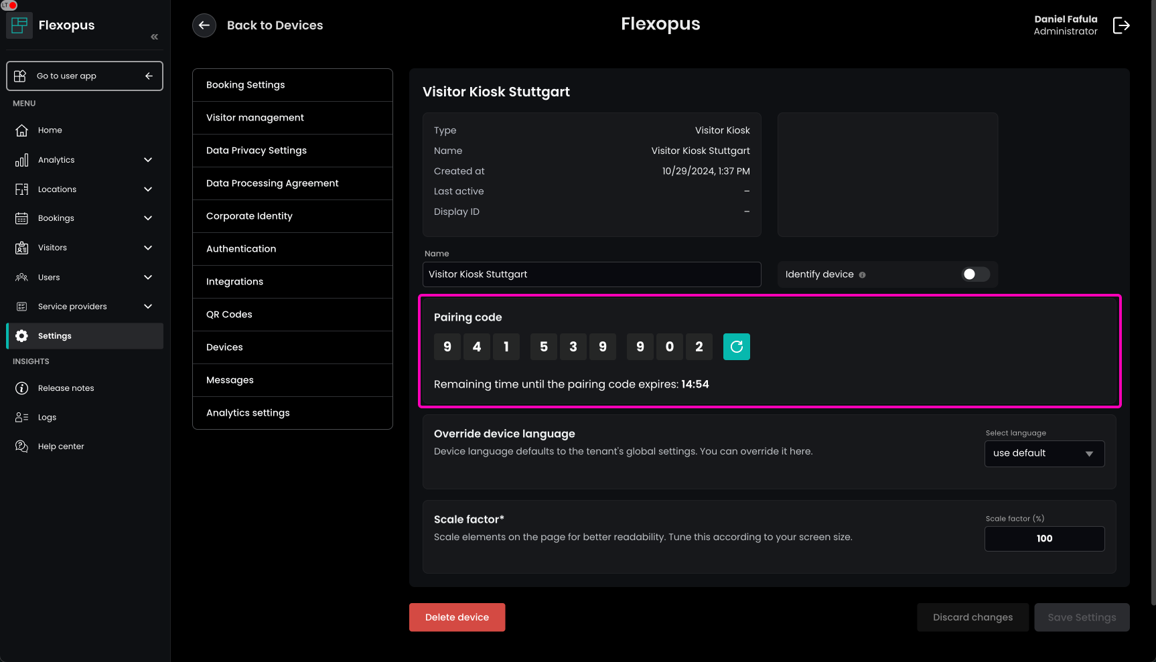1156x662 pixels.
Task: Expand the Service providers section
Action: tap(148, 307)
